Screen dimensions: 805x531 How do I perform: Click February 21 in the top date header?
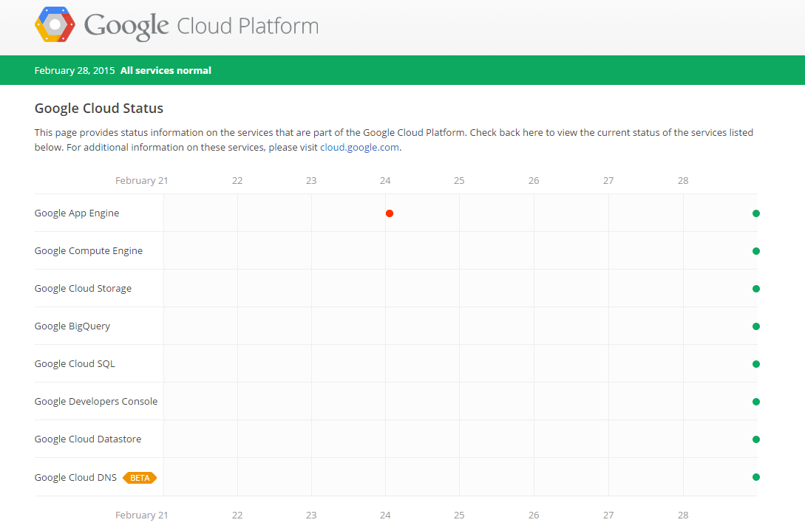(x=142, y=181)
